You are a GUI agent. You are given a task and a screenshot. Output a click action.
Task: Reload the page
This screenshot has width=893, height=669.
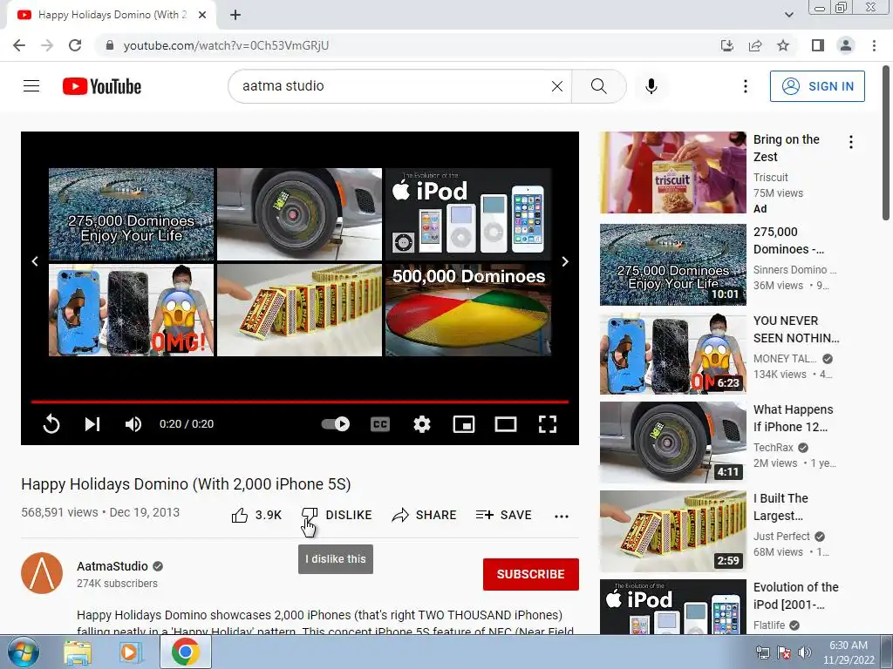coord(75,45)
